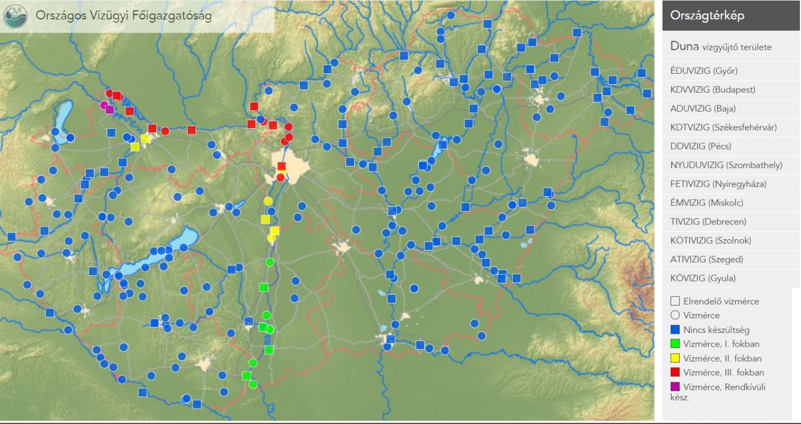801x424 pixels.
Task: Click the Duna vízgyűjtő területe heading
Action: (720, 47)
